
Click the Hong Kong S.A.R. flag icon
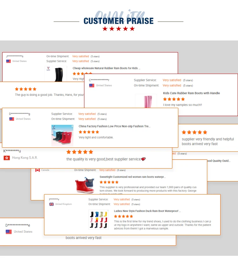[6, 158]
